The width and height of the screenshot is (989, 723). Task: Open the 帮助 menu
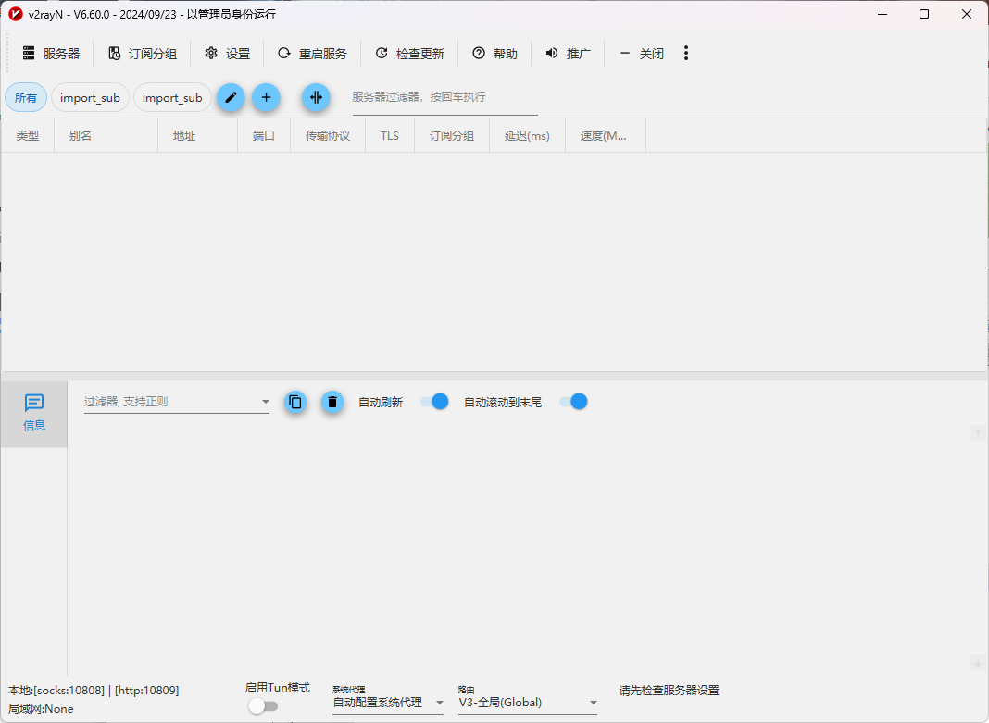(x=495, y=54)
